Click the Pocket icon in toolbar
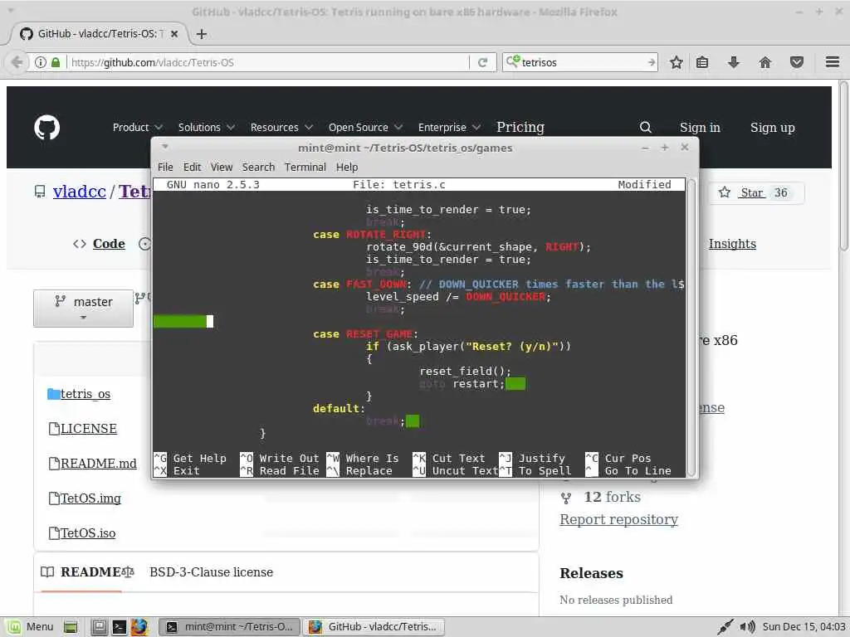 (x=796, y=62)
